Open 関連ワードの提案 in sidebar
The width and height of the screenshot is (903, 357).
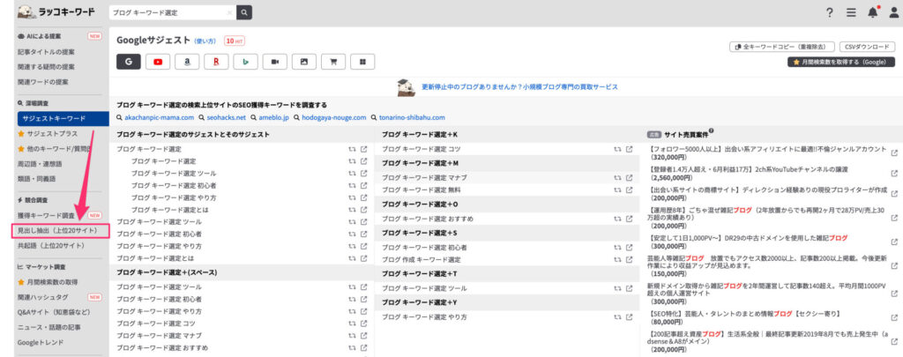pyautogui.click(x=42, y=81)
